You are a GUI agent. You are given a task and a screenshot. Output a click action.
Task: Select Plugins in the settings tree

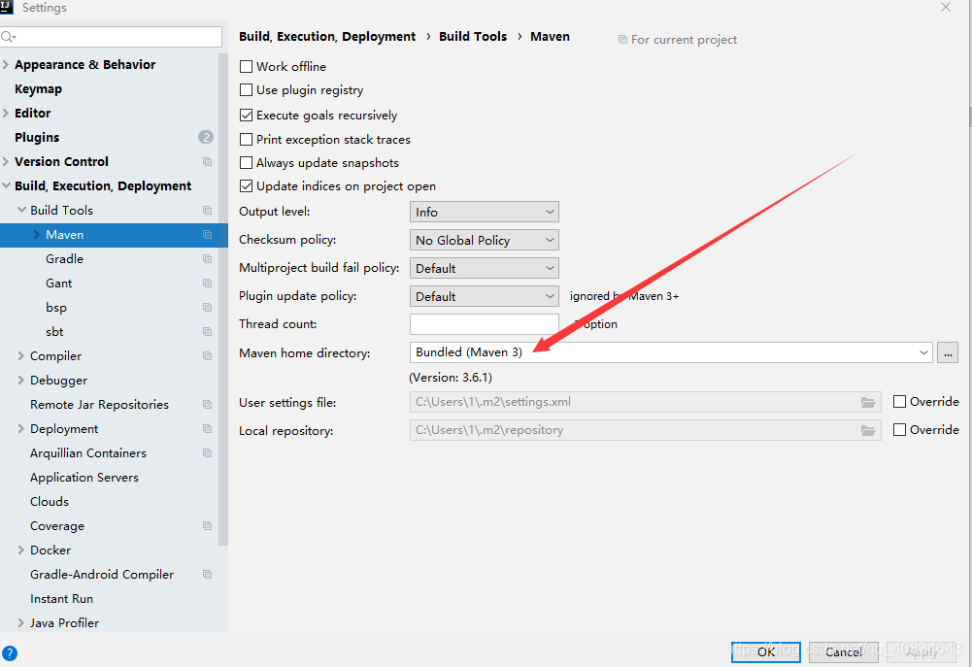(x=37, y=137)
